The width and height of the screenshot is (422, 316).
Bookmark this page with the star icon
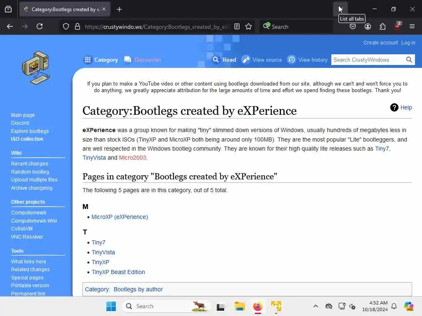(249, 26)
